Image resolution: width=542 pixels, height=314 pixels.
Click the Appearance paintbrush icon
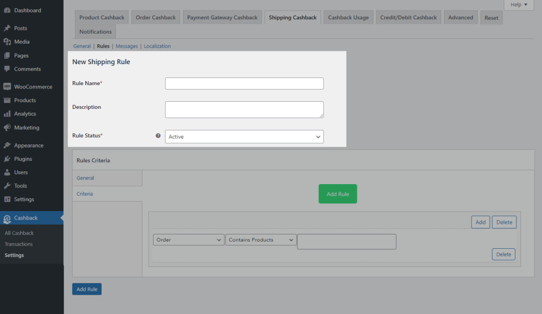tap(7, 145)
